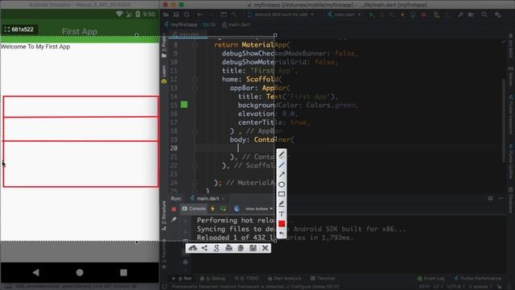Open the Flutter Performance tab
Image resolution: width=515 pixels, height=290 pixels.
coord(477,278)
